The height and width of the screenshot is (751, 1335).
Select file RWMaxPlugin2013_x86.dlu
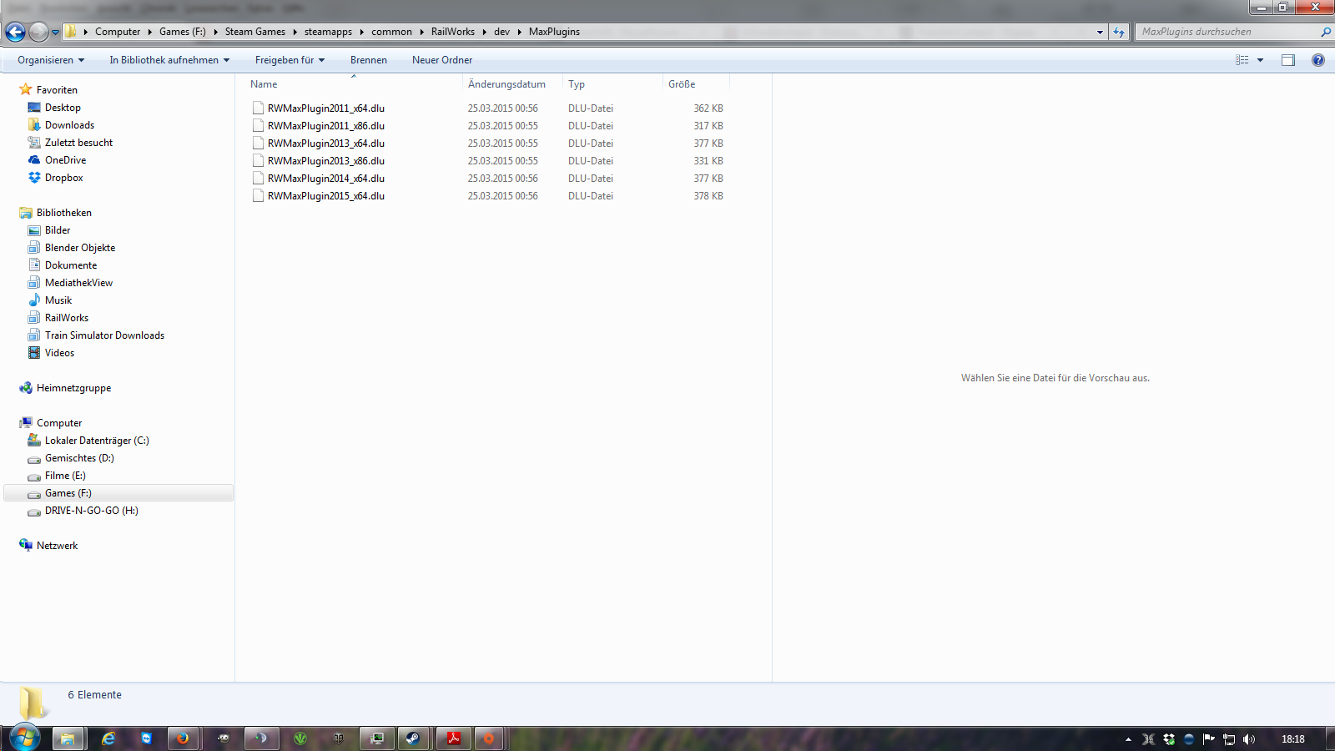pyautogui.click(x=326, y=161)
